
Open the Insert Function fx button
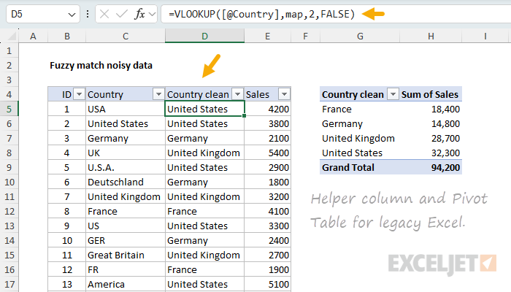tap(139, 14)
